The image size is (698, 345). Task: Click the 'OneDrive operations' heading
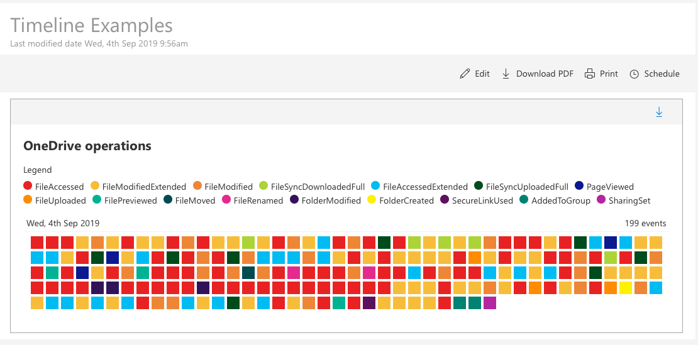[x=87, y=146]
